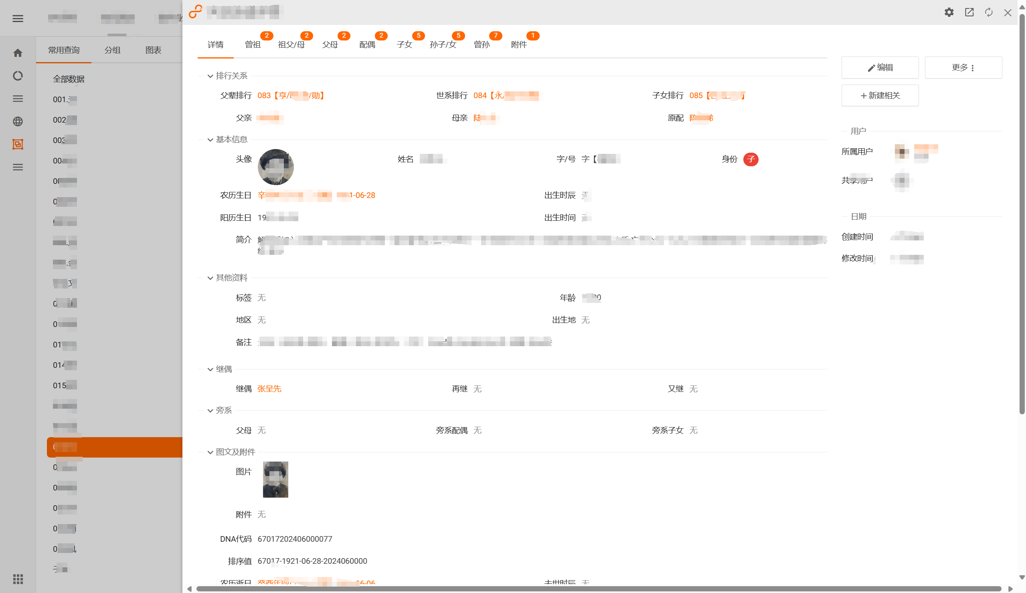Viewport: 1026px width, 593px height.
Task: Click the 编辑 button
Action: click(x=879, y=68)
